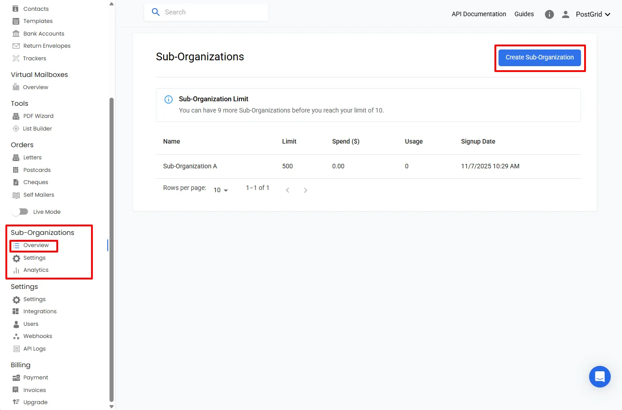622x410 pixels.
Task: Toggle Live Mode switch
Action: tap(20, 212)
